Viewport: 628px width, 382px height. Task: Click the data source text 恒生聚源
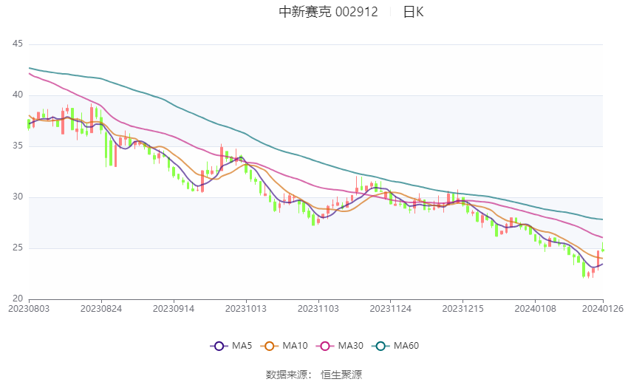pyautogui.click(x=341, y=375)
